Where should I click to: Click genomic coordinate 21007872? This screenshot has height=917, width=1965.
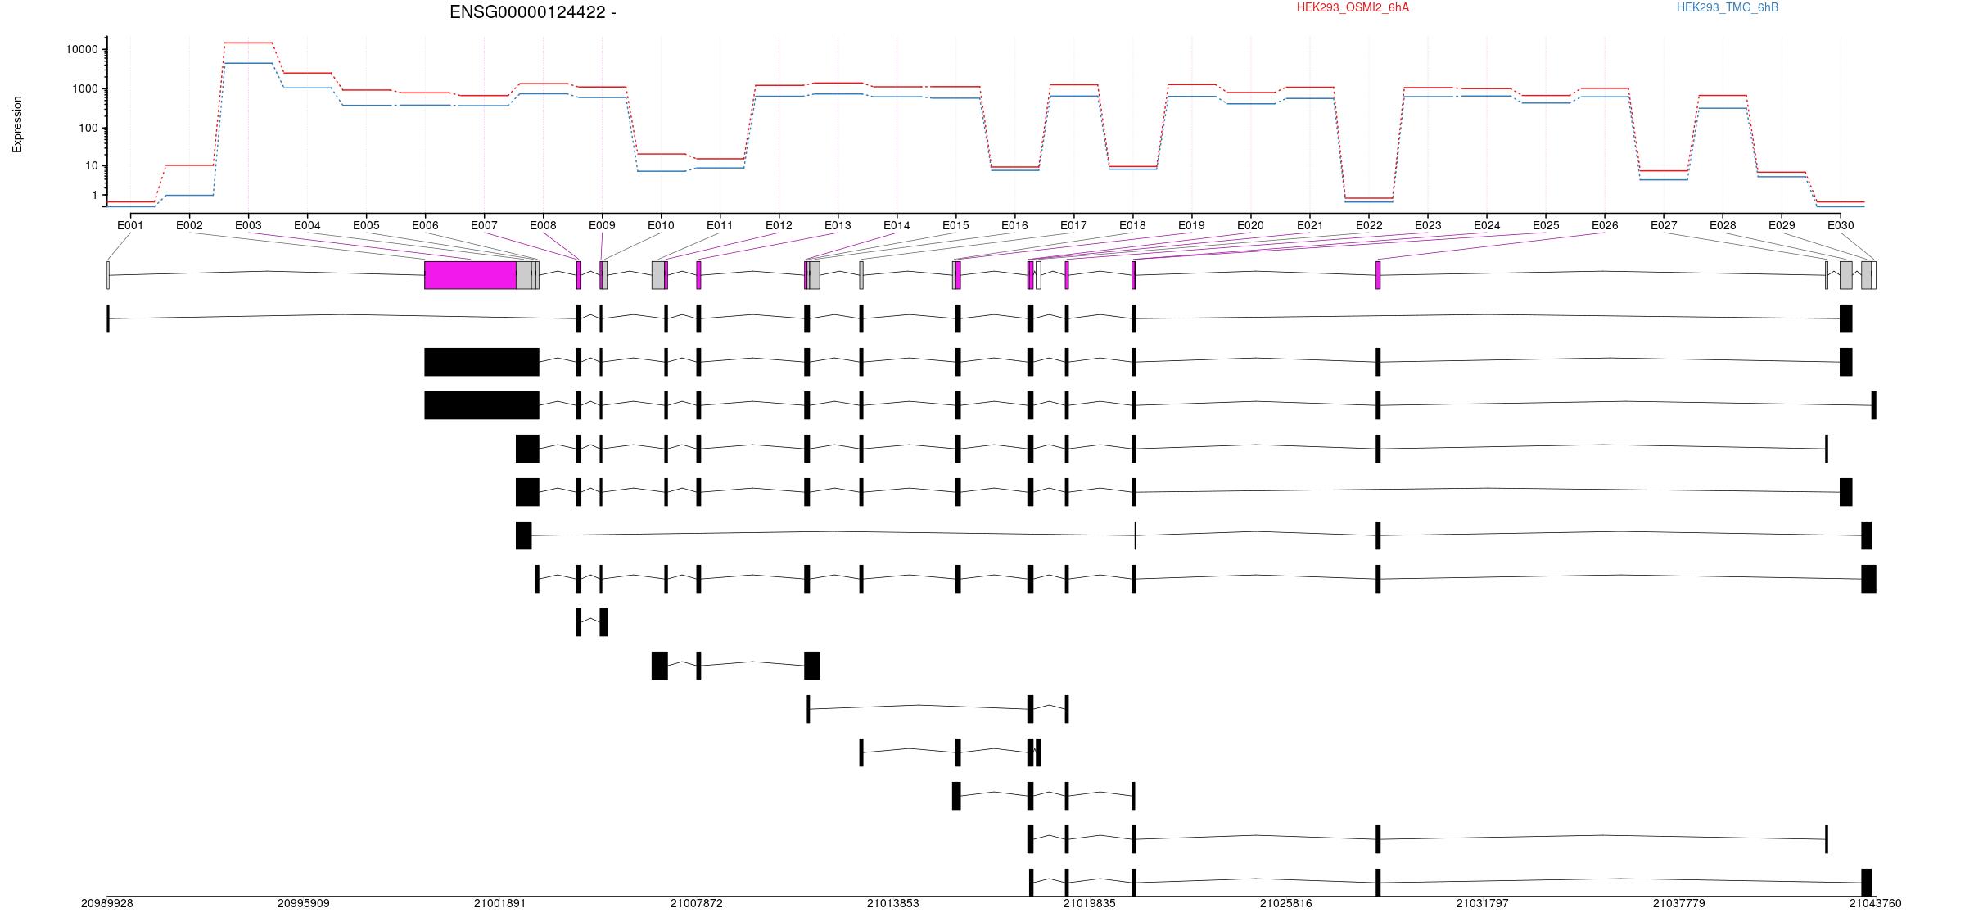tap(696, 903)
